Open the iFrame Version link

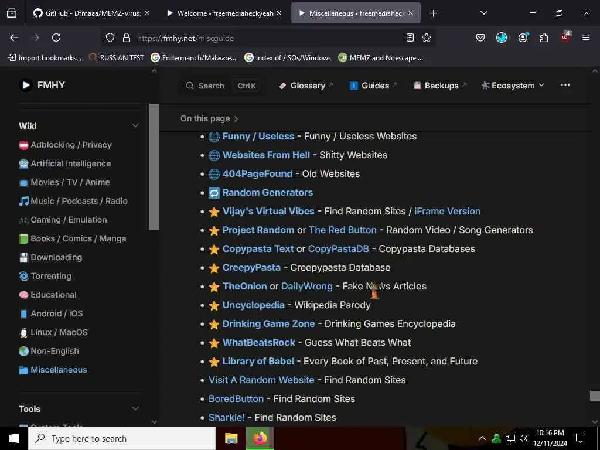(x=447, y=211)
